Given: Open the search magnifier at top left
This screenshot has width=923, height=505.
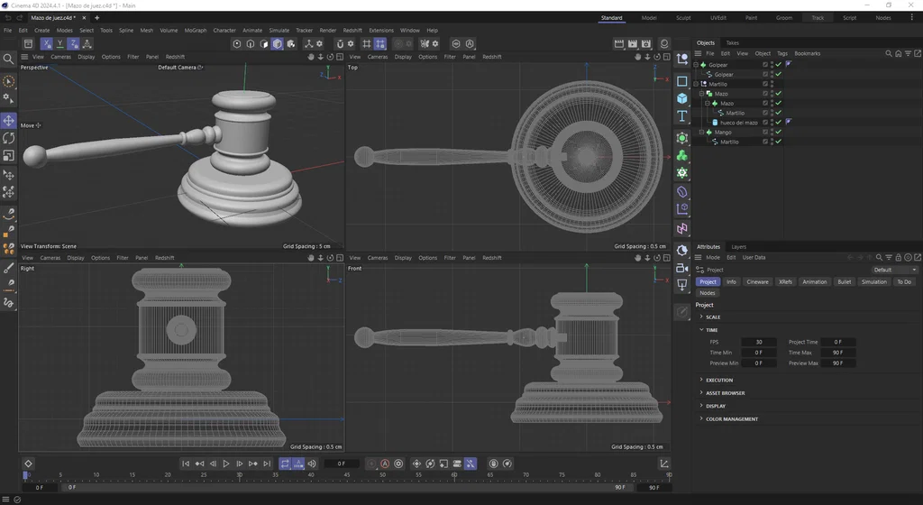Looking at the screenshot, I should 8,59.
